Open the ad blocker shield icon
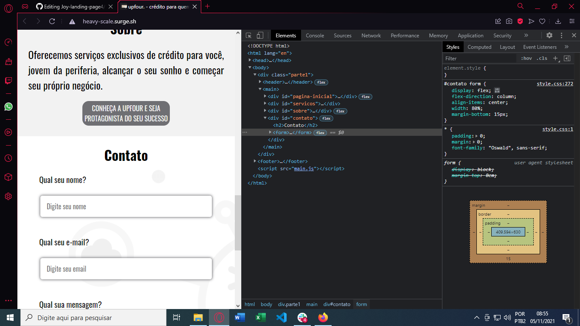Screen dimensions: 580x326 click(520, 21)
